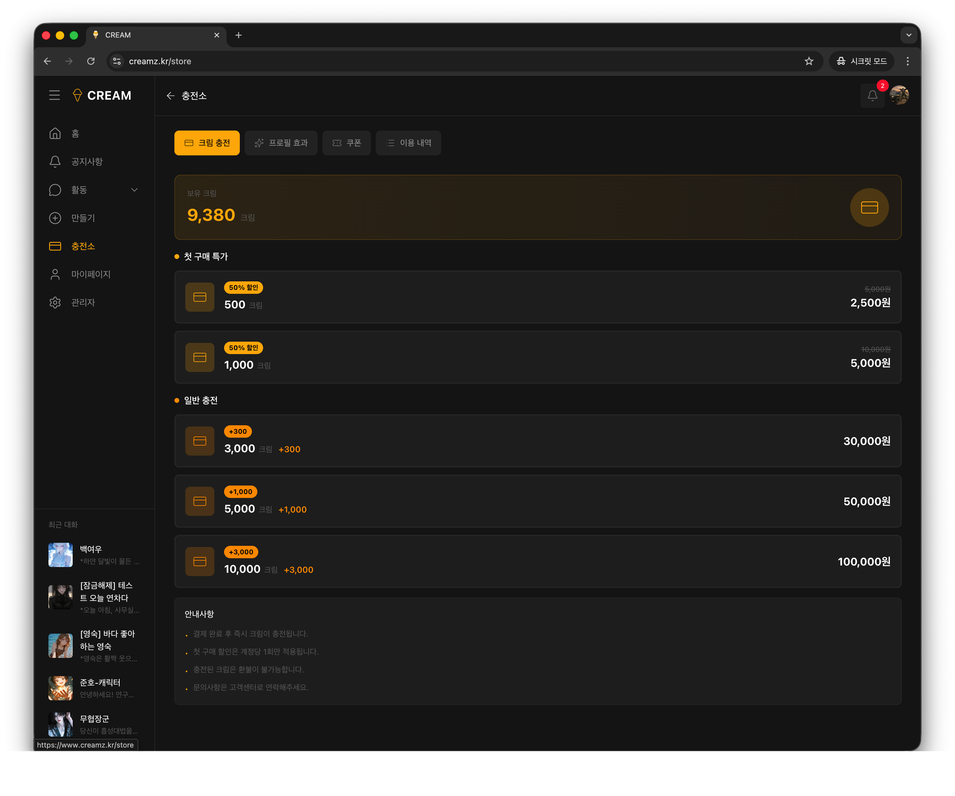Switch to the 프로필 효과 tab

[x=281, y=143]
